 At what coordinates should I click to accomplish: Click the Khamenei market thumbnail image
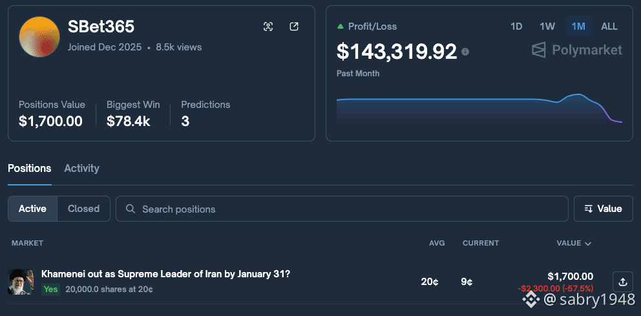coord(21,282)
